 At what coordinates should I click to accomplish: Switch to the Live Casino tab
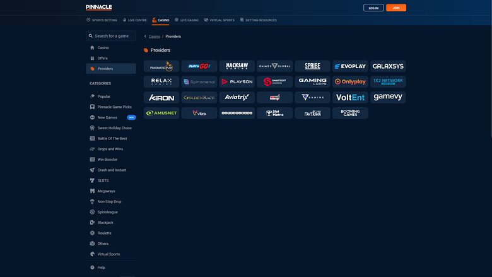click(x=186, y=20)
